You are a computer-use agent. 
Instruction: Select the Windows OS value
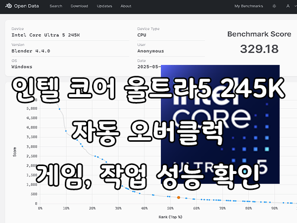[x=22, y=67]
